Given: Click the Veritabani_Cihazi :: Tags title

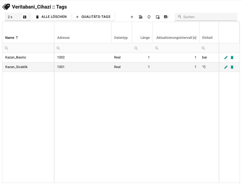Looking at the screenshot, I should click(x=39, y=7).
